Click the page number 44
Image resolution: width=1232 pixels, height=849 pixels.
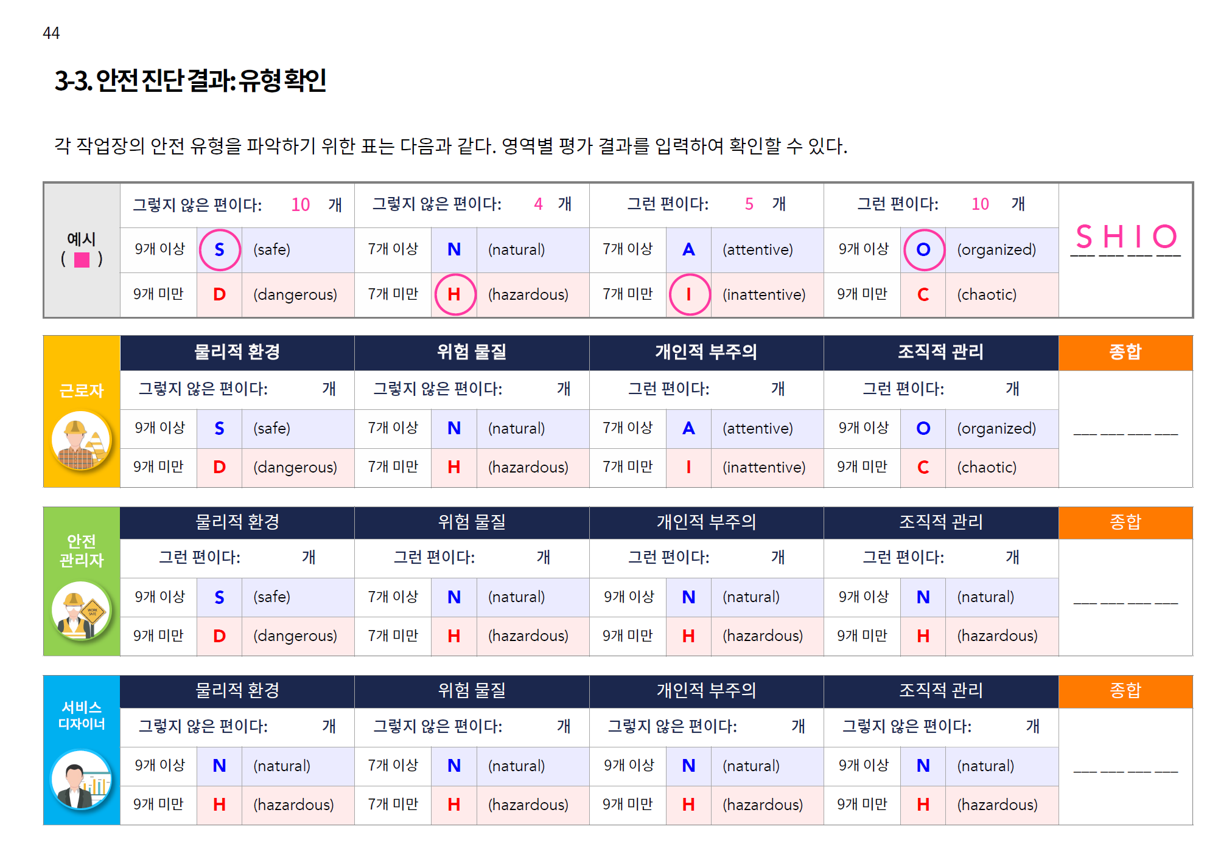51,33
